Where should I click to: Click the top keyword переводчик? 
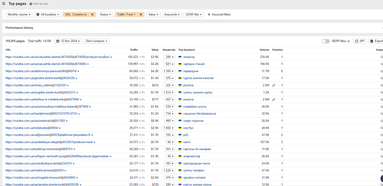point(191,71)
